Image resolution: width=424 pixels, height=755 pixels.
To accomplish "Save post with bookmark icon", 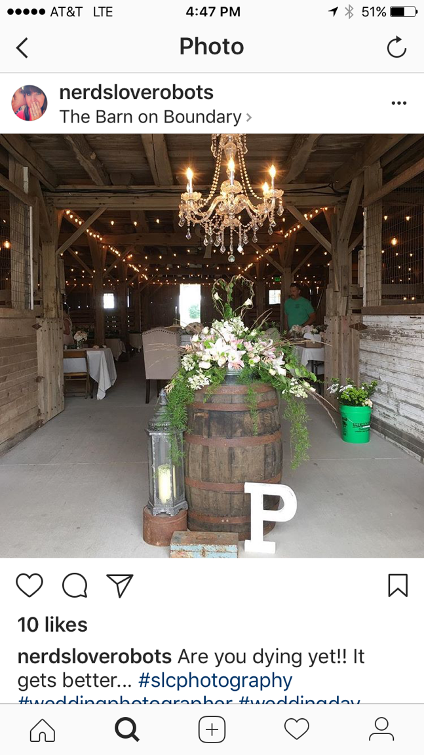I will [398, 585].
